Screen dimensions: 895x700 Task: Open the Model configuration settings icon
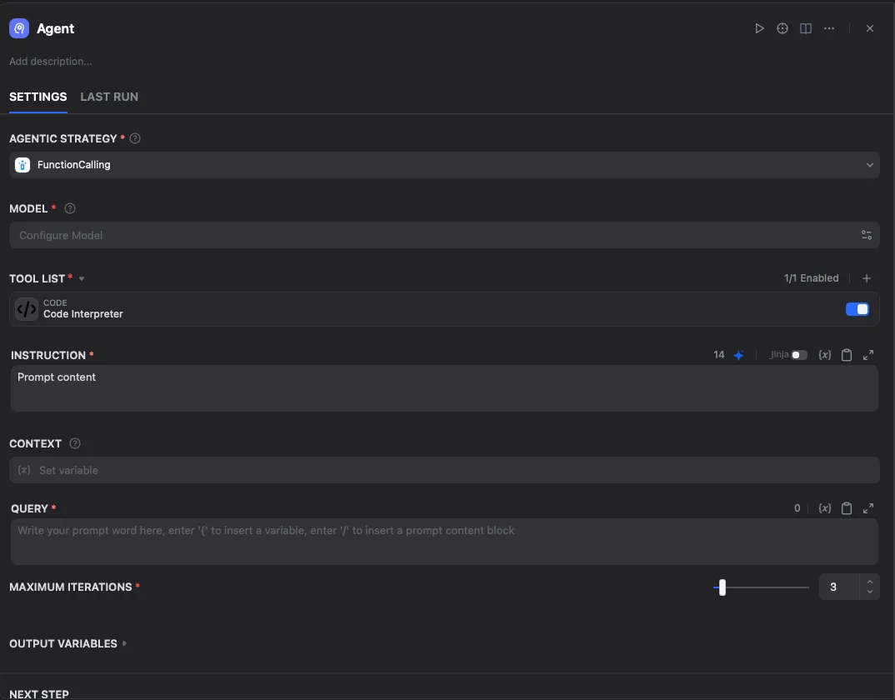(x=866, y=234)
